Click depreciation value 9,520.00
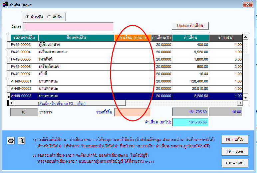Viewport: 257px width, 173px height. [201, 52]
